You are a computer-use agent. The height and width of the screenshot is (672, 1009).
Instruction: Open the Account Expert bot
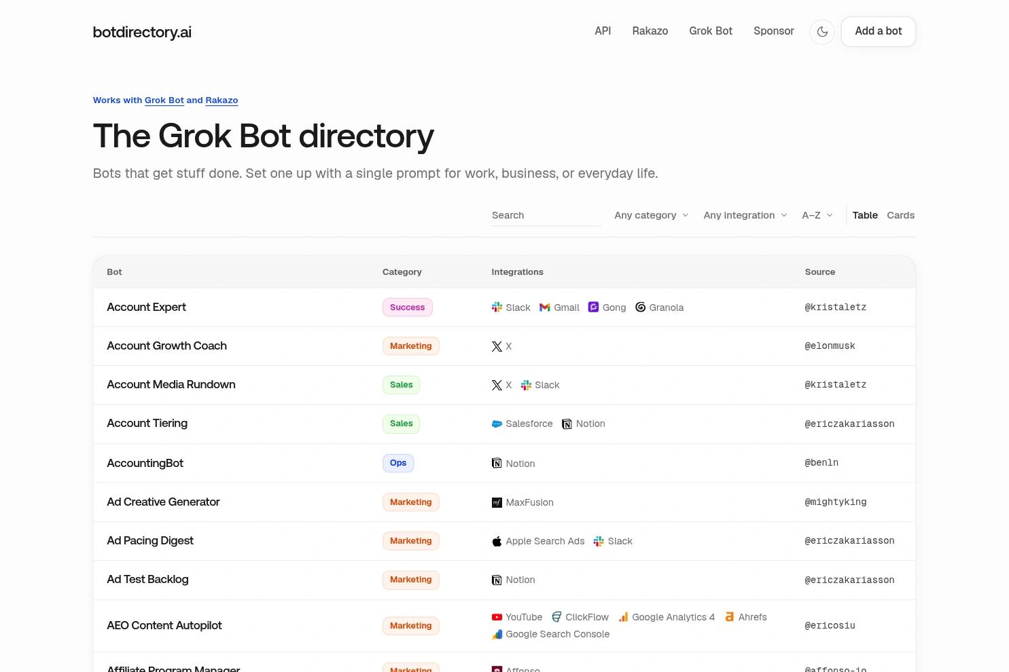pos(146,307)
